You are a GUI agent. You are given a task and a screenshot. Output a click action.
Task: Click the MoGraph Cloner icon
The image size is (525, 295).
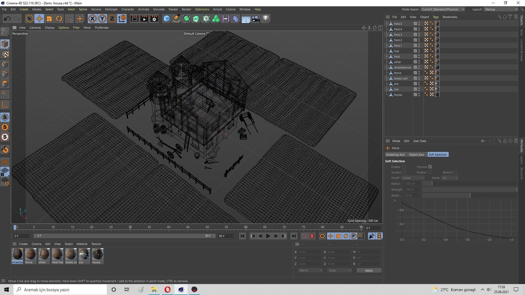[216, 19]
